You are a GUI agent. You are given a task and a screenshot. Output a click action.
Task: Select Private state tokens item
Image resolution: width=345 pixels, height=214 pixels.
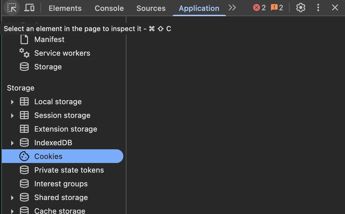69,170
